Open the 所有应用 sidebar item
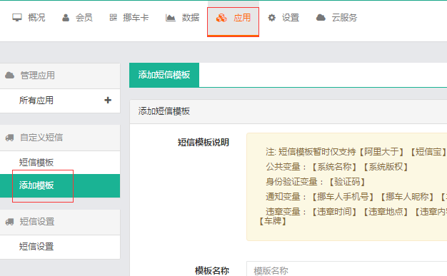Screen dimensions: 447x276 click(60, 101)
